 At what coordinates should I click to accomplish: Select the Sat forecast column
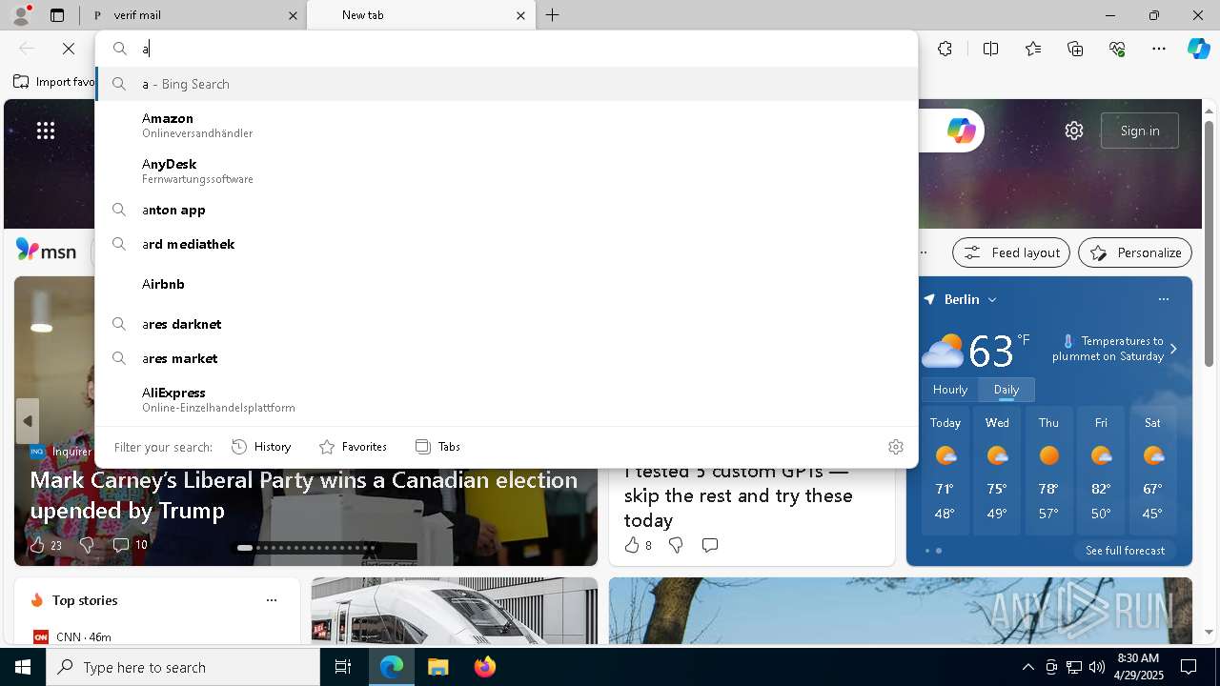click(x=1152, y=471)
